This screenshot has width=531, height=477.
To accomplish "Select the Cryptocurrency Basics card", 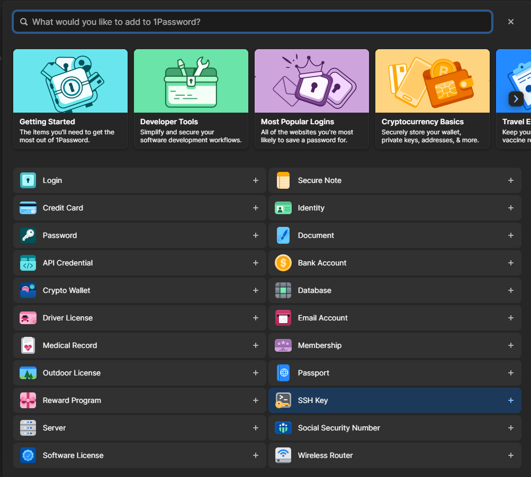I will coord(433,98).
